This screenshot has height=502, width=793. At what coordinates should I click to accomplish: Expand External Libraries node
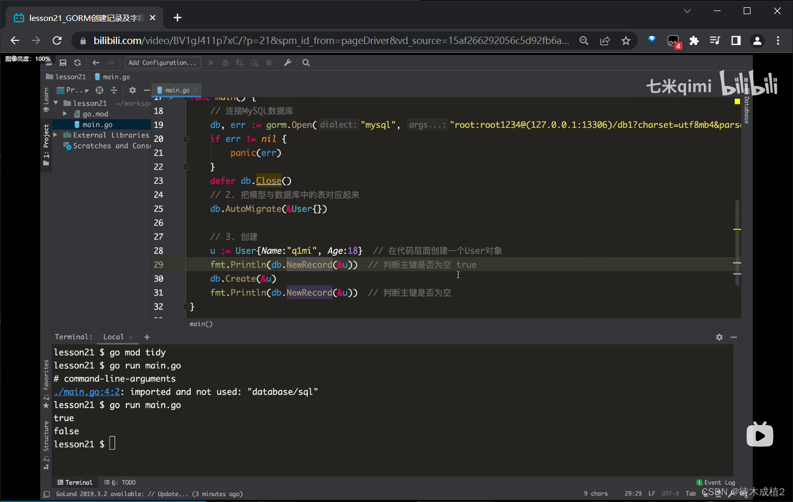(56, 135)
